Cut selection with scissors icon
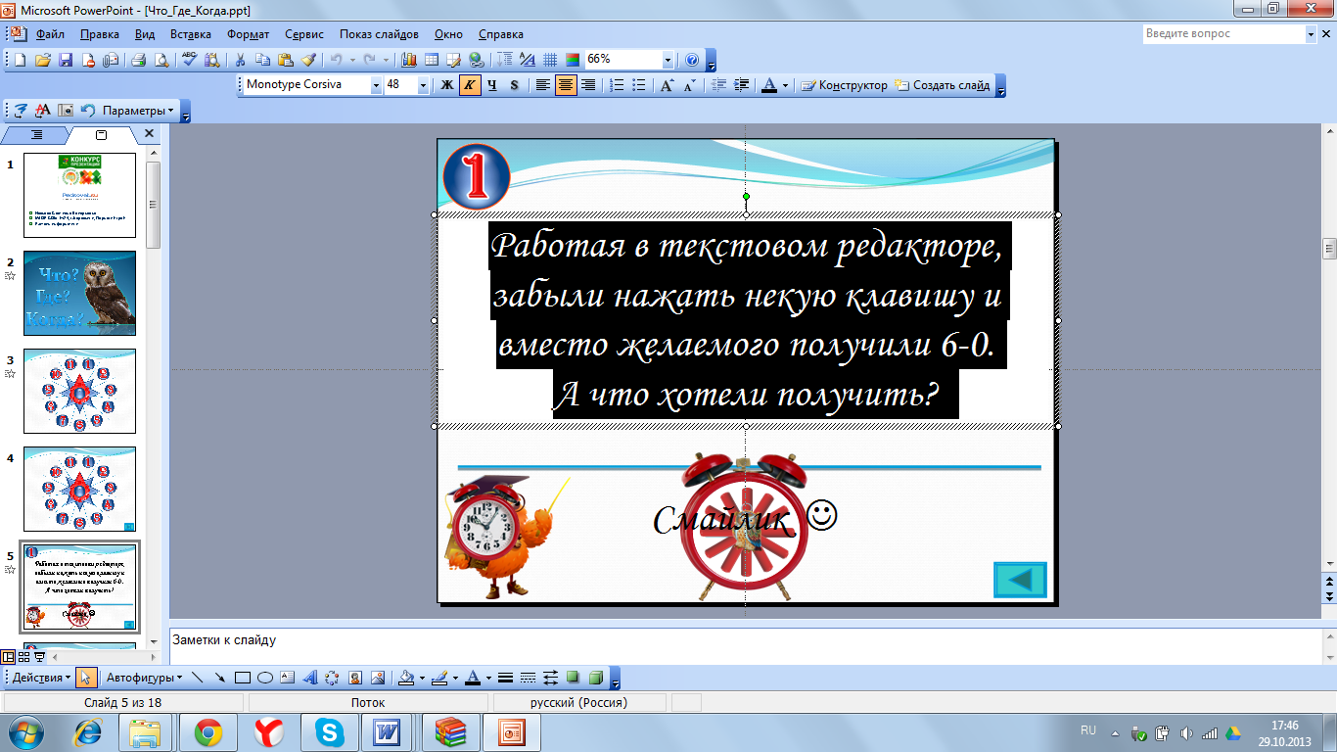Image resolution: width=1337 pixels, height=752 pixels. click(x=240, y=60)
